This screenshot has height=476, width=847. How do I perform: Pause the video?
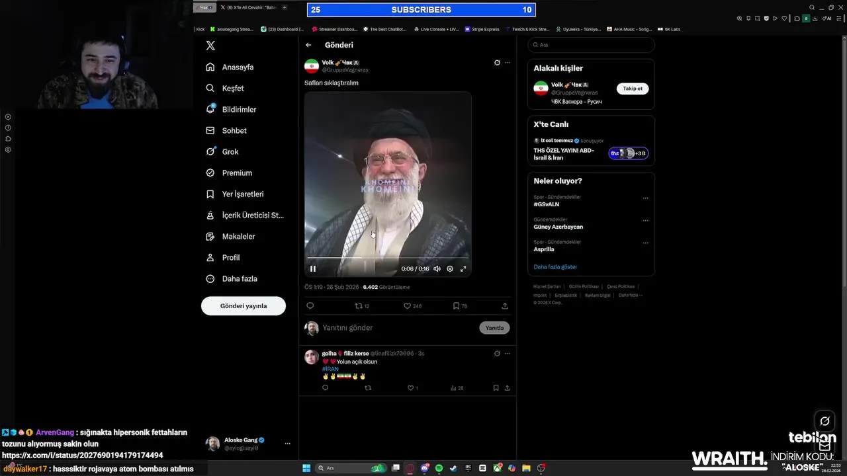point(313,268)
